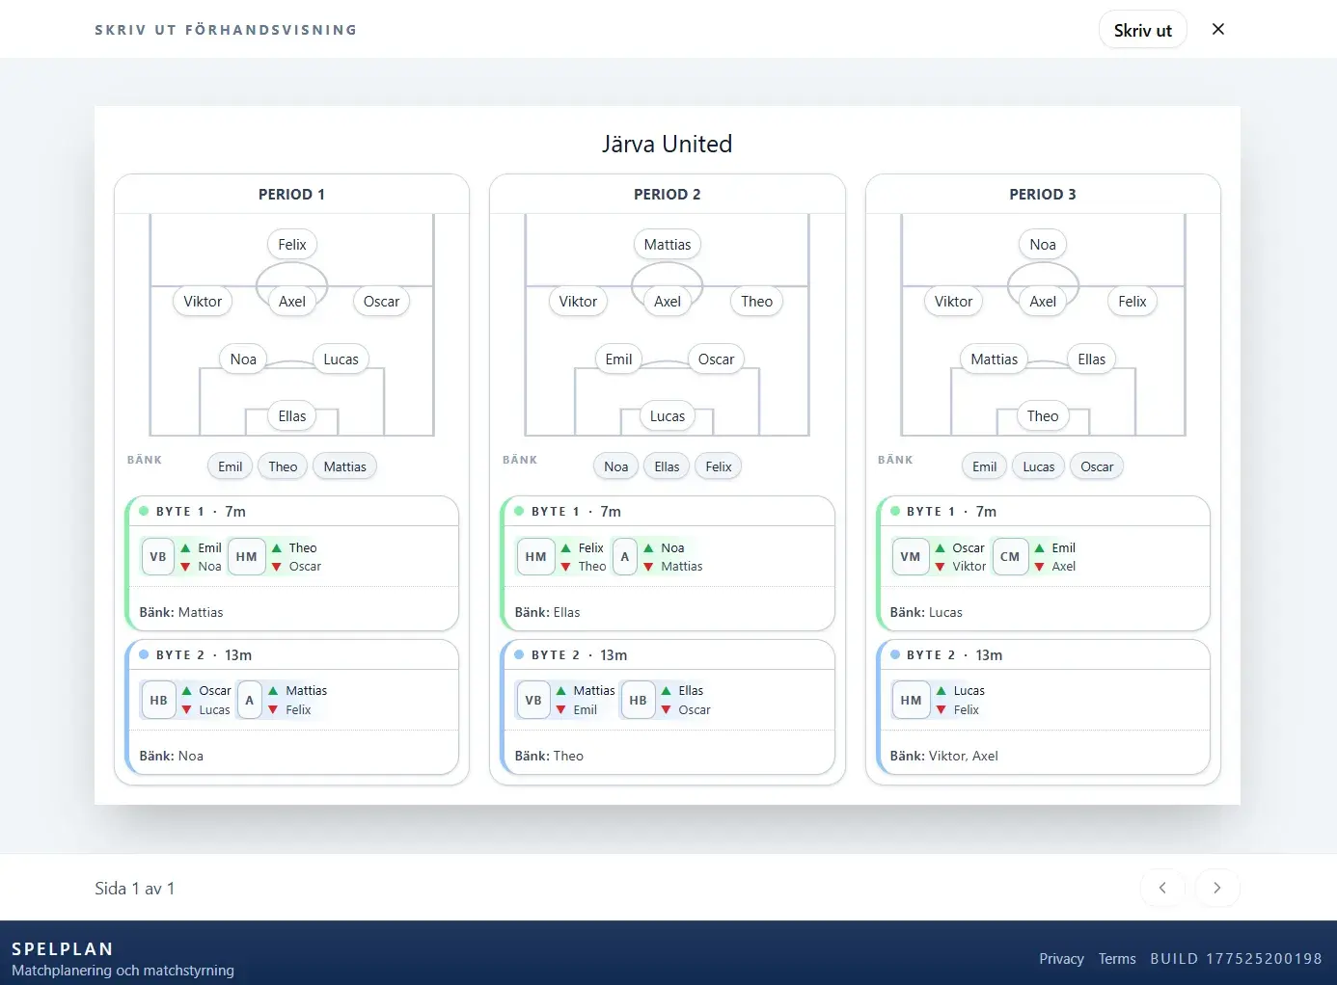Select the CM position badge in Period 3
Image resolution: width=1337 pixels, height=985 pixels.
(1010, 557)
